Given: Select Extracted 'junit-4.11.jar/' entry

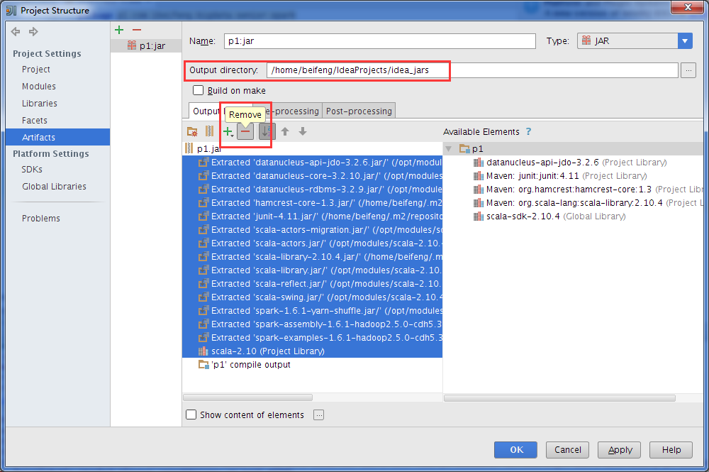Looking at the screenshot, I should pos(312,216).
